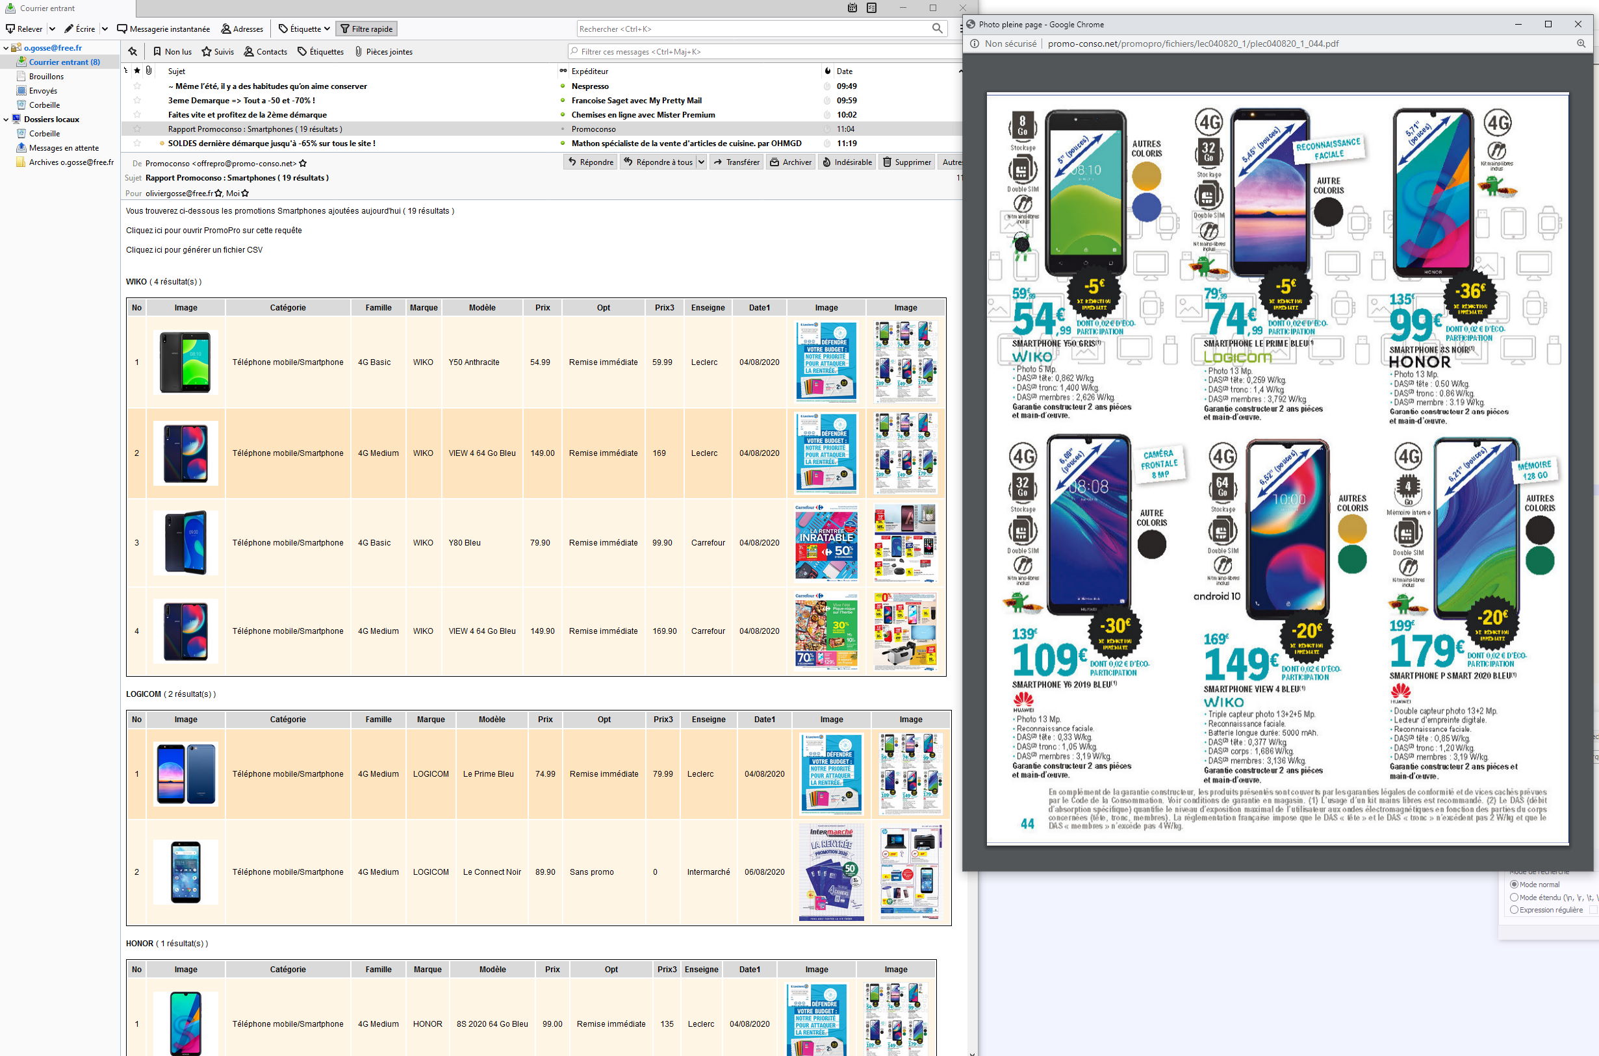Expand the Répondre à tous dropdown

pos(701,162)
